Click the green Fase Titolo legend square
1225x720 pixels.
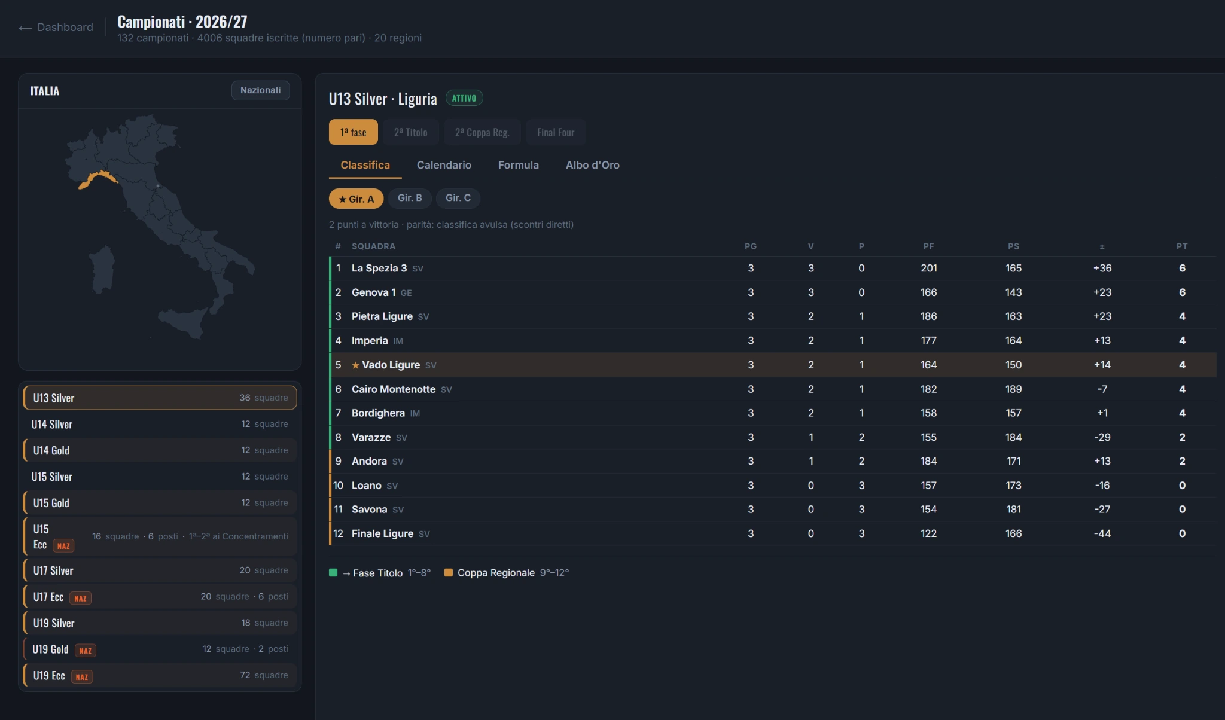point(333,573)
